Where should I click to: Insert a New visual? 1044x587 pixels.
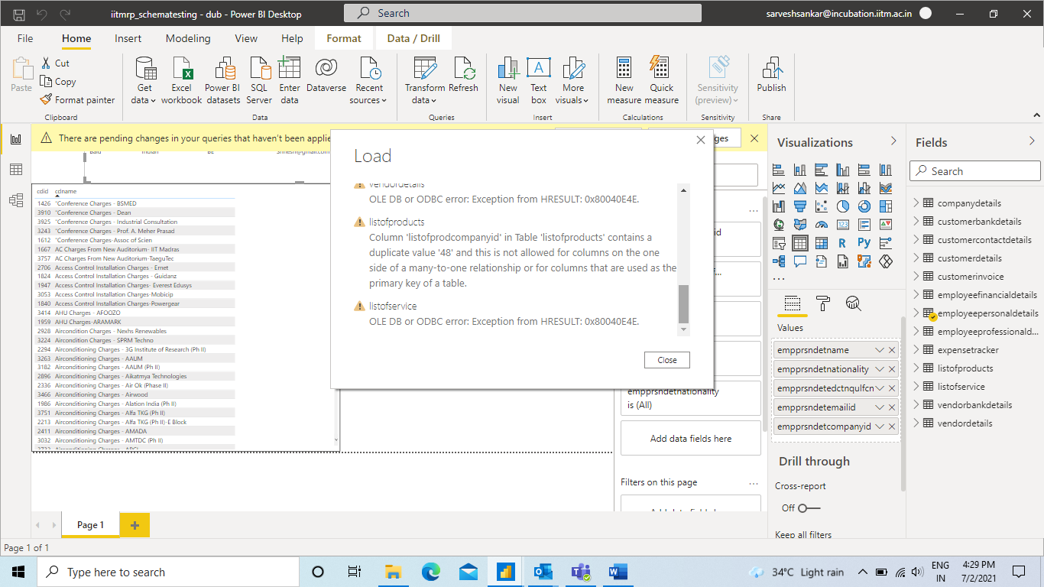[x=508, y=80]
